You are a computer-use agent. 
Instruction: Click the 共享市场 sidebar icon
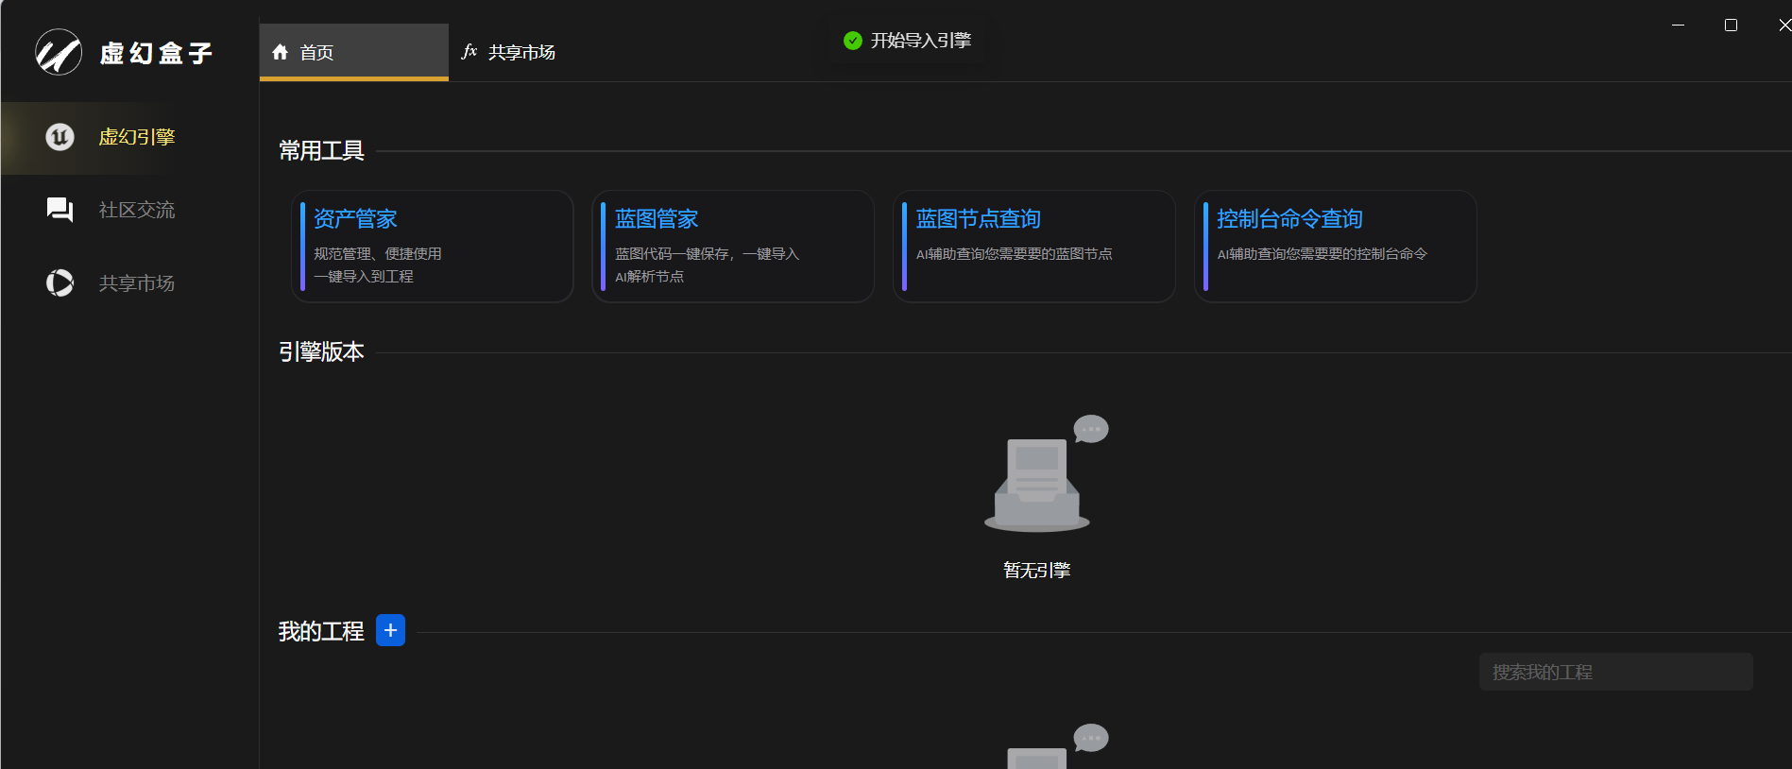pyautogui.click(x=60, y=282)
